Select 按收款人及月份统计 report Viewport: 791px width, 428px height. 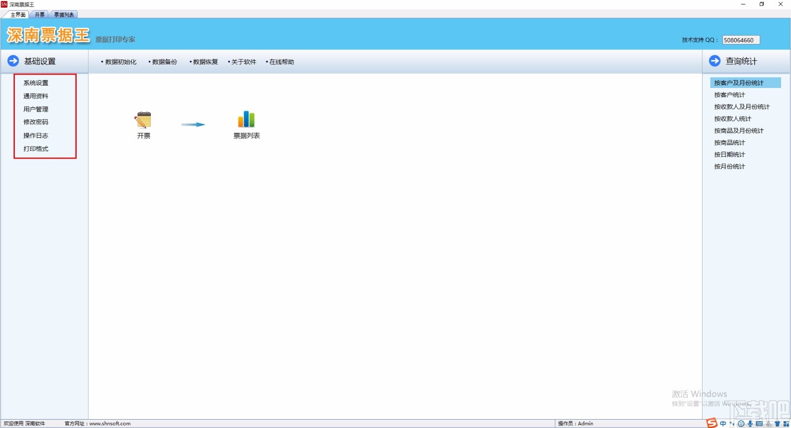pyautogui.click(x=742, y=107)
